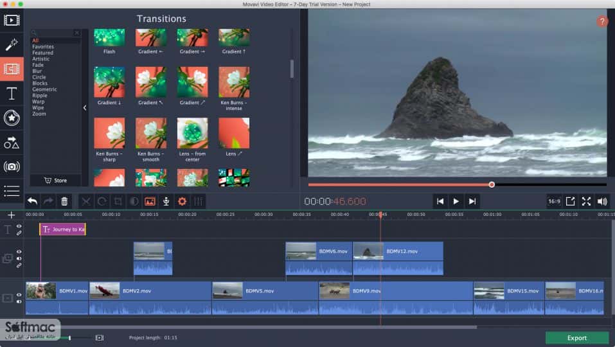Click the green Export button
Viewport: 615px width, 347px height.
[576, 337]
